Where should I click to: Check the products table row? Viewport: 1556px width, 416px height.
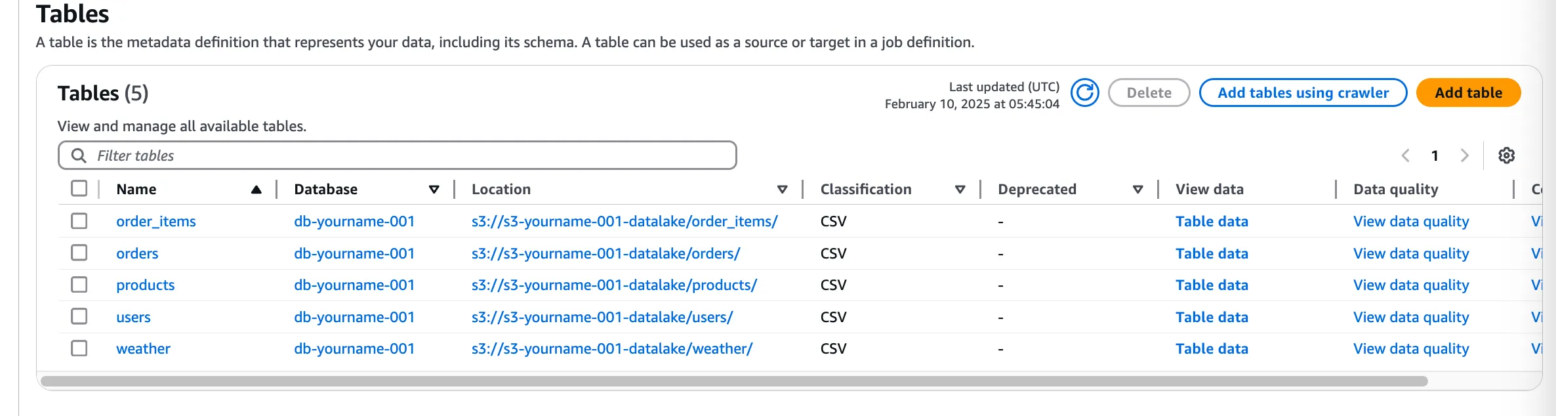[79, 285]
